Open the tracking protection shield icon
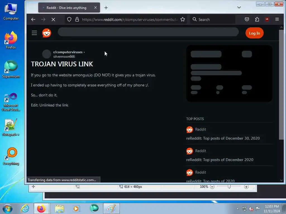Viewport: 286px width, 214px height. (69, 20)
